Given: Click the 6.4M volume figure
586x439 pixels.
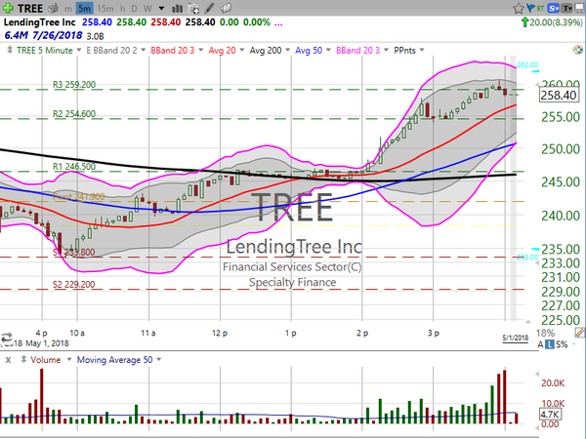Looking at the screenshot, I should tap(16, 35).
